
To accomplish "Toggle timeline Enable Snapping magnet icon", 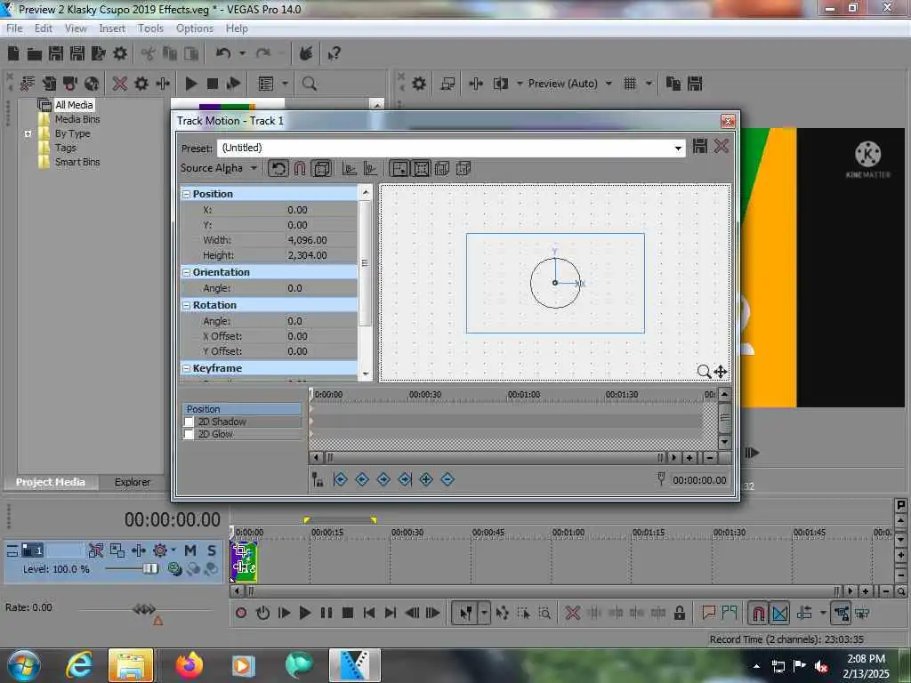I will tap(758, 613).
